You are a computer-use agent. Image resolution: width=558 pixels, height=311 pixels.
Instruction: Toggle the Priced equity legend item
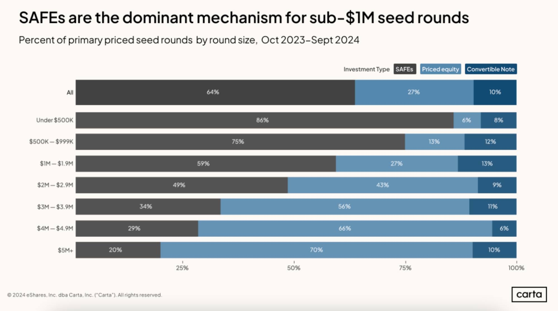tap(440, 69)
